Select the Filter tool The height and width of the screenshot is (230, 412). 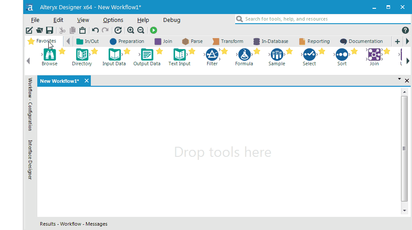click(x=212, y=57)
